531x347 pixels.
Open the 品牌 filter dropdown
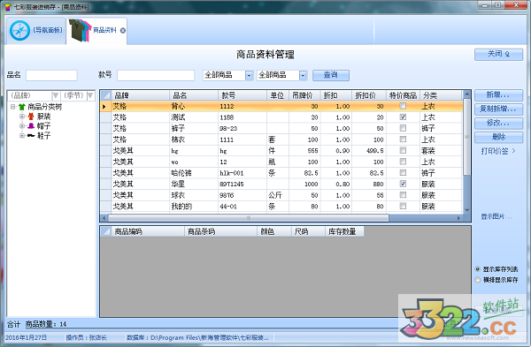point(56,95)
